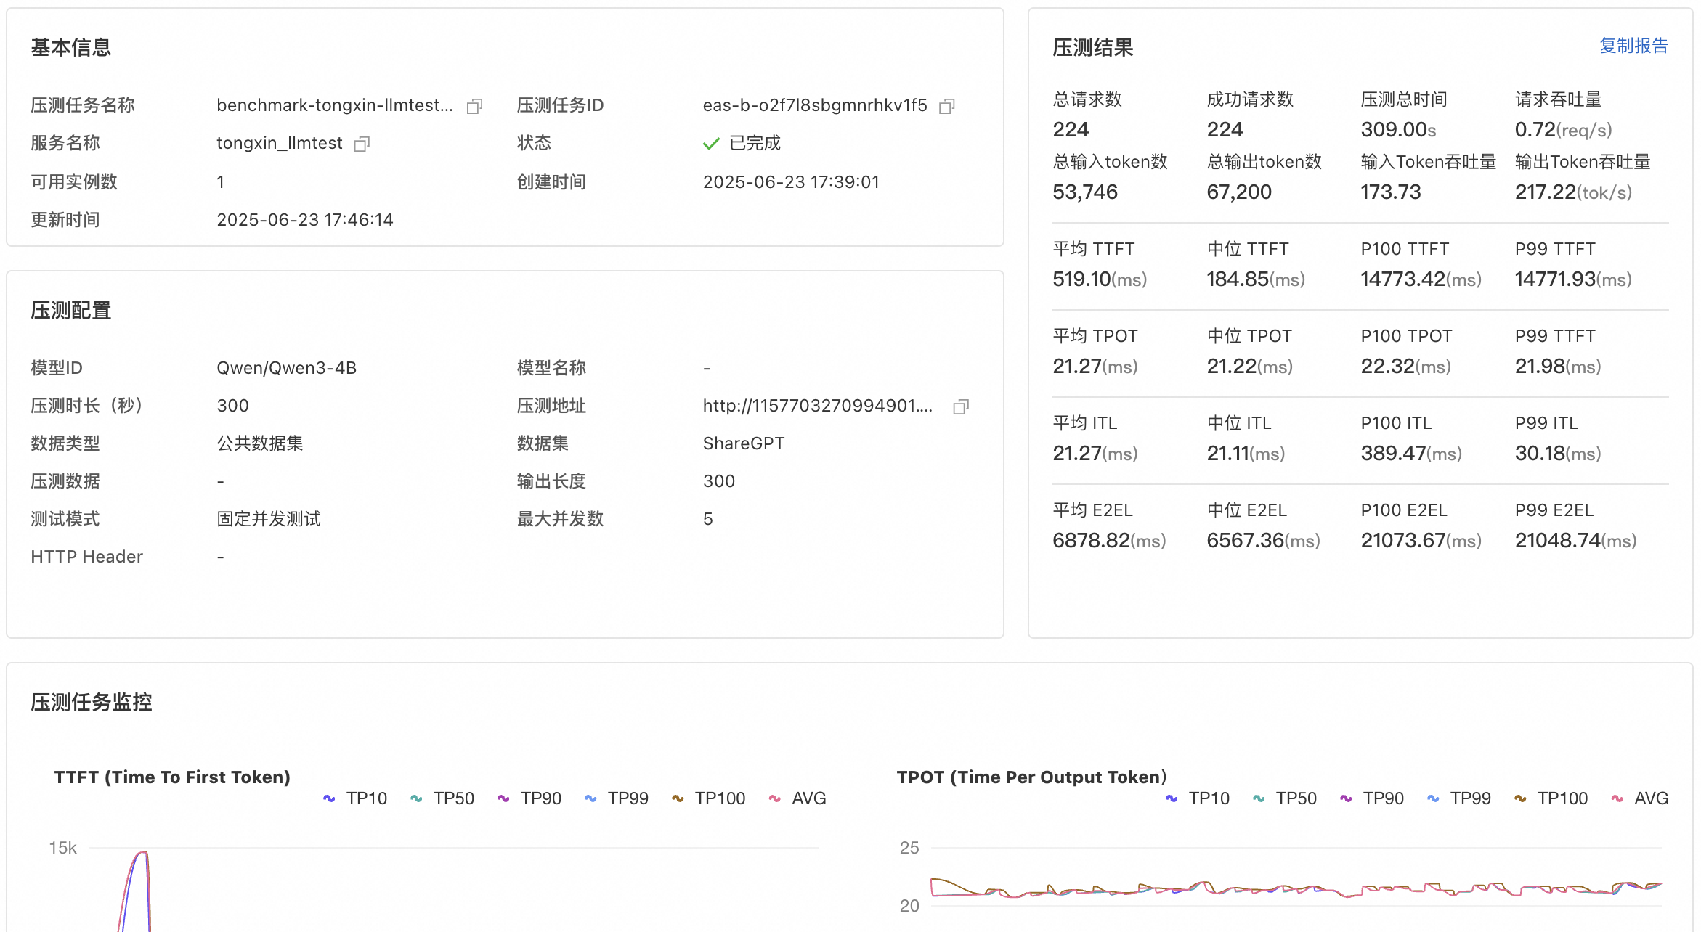Viewport: 1701px width, 932px height.
Task: Copy the benchmark task name
Action: [x=474, y=106]
